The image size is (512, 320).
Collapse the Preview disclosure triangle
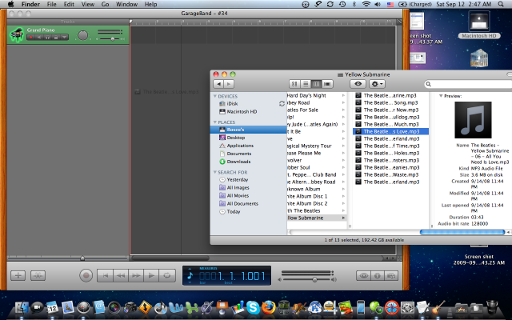pos(441,96)
